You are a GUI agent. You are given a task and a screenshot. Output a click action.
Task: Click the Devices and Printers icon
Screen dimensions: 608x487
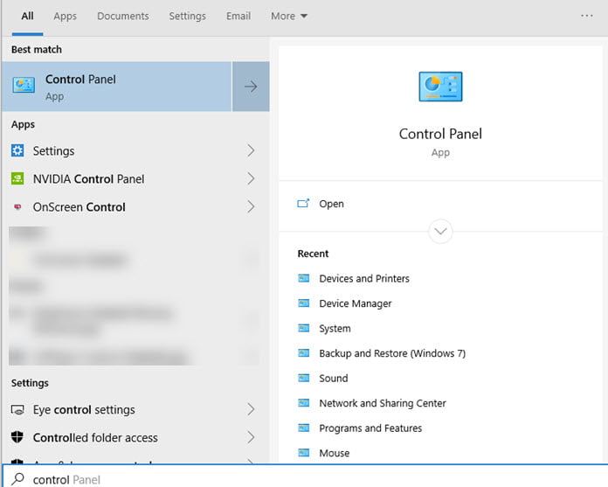point(304,278)
